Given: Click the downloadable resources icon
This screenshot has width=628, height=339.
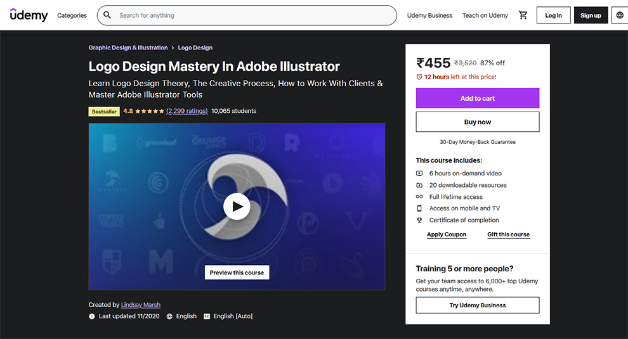Looking at the screenshot, I should 419,185.
